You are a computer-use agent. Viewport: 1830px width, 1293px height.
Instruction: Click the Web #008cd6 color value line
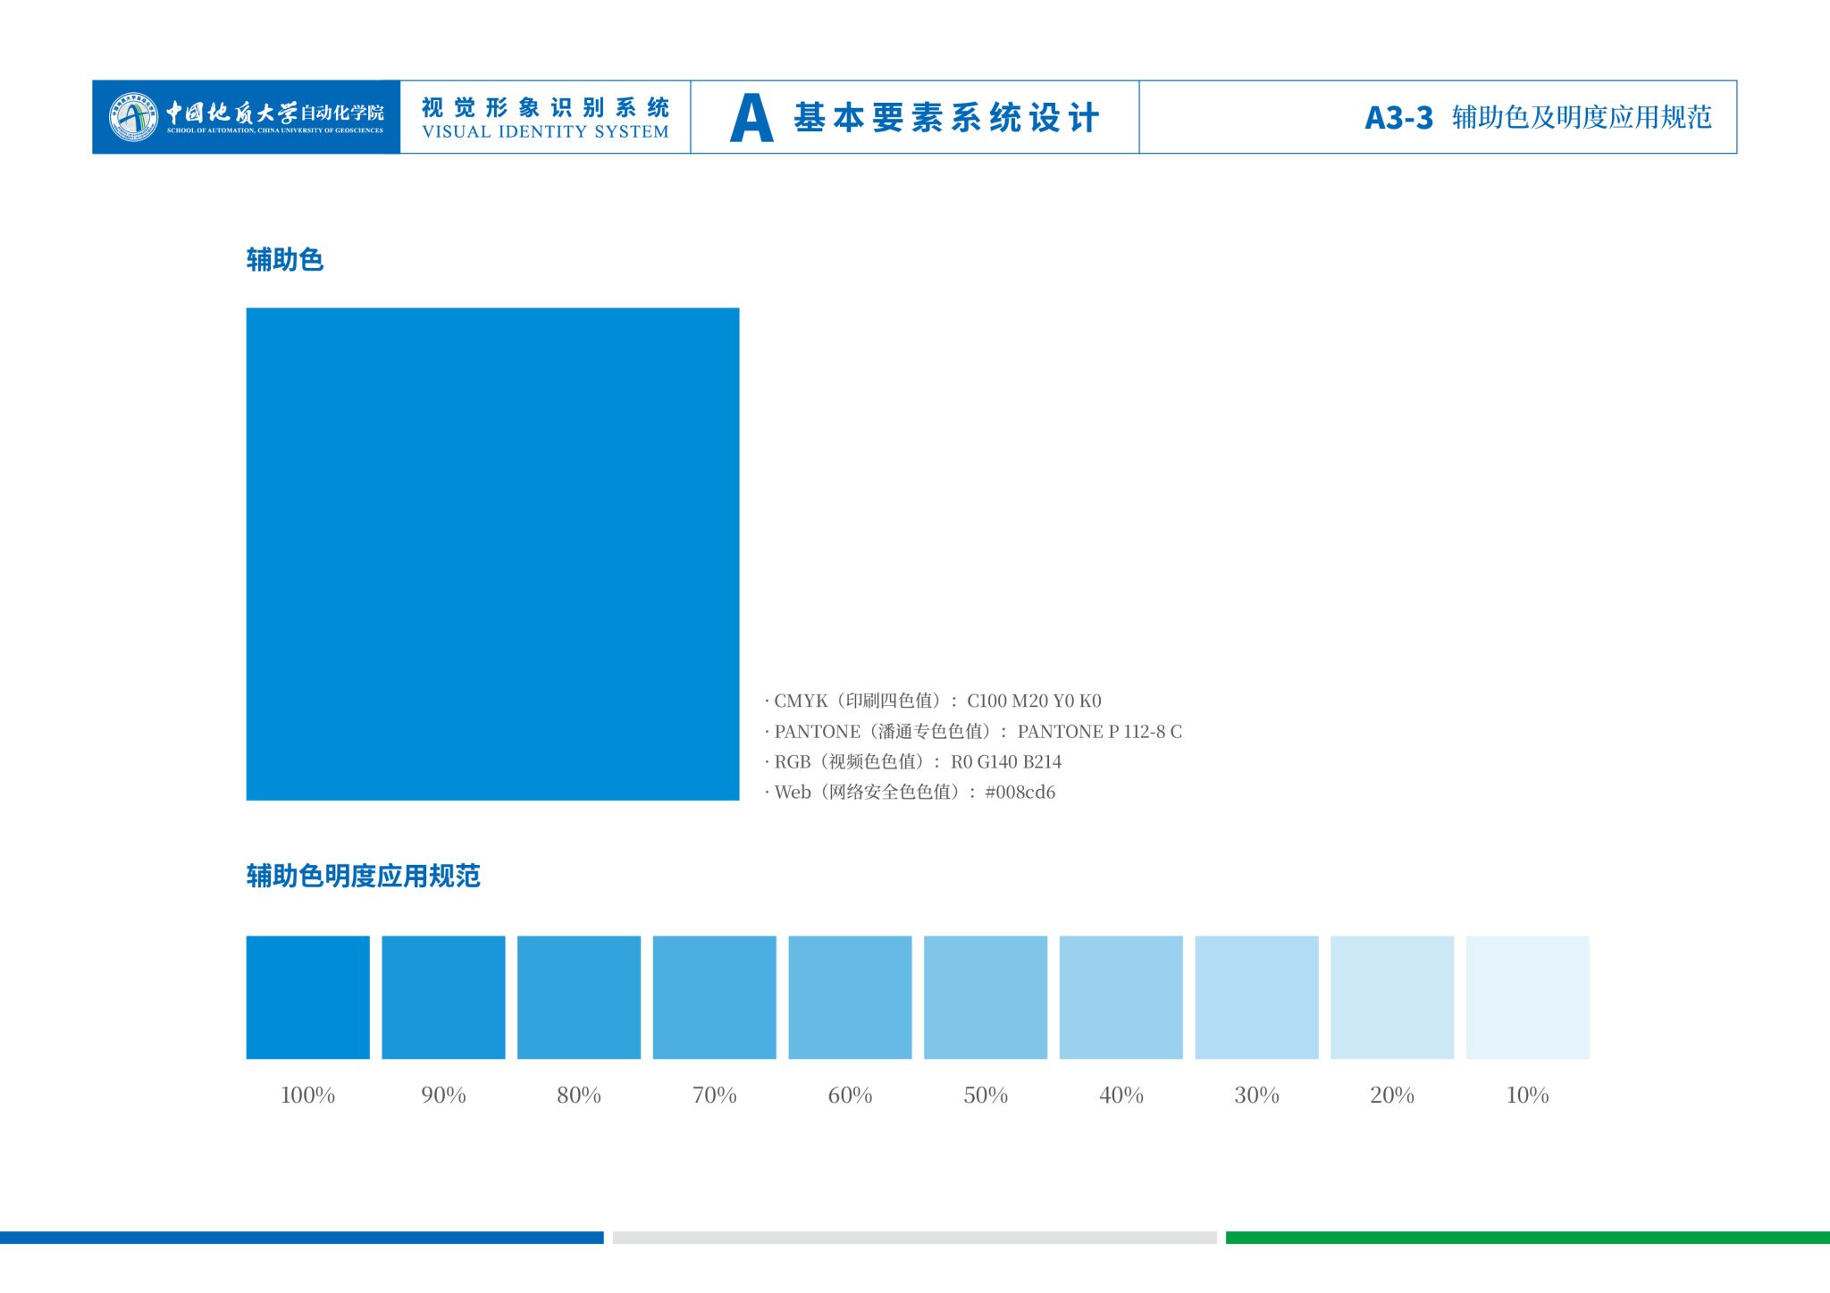coord(911,792)
